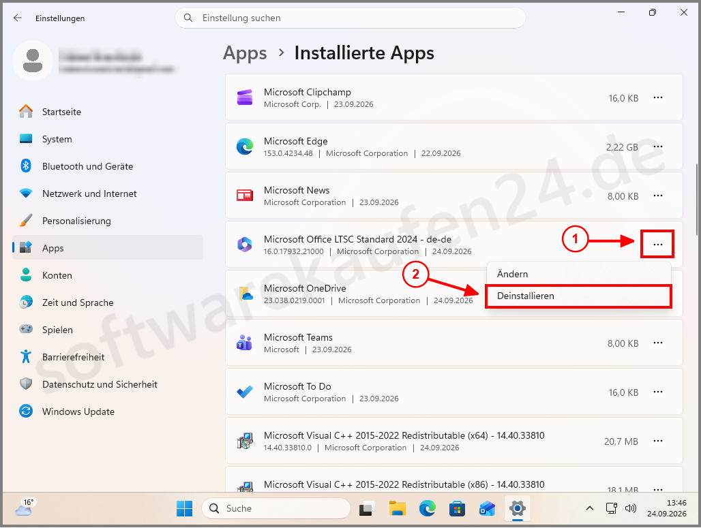Choose Ändern in the context menu
Image resolution: width=701 pixels, height=528 pixels.
pos(578,274)
